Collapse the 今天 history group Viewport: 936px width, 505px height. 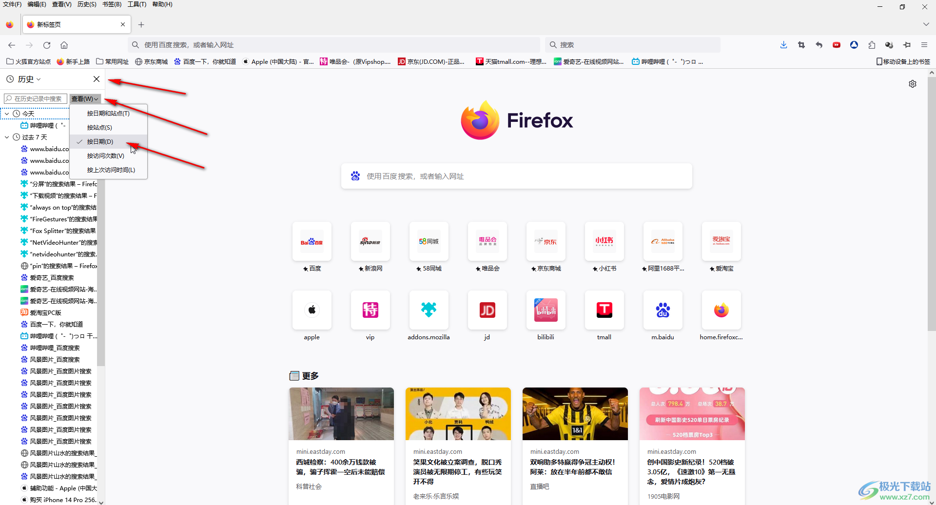click(7, 114)
